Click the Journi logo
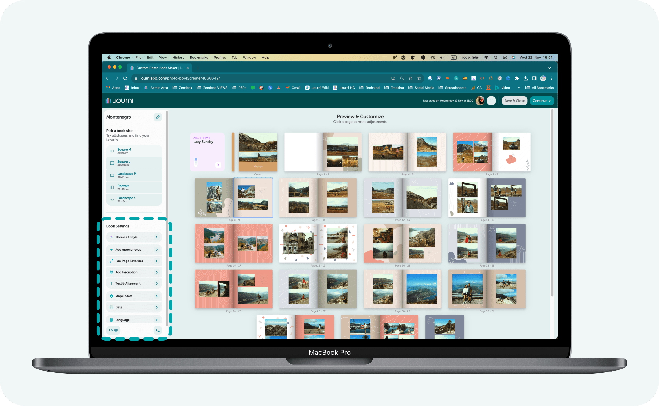This screenshot has height=406, width=659. point(119,101)
